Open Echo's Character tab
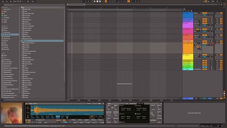 (140, 103)
